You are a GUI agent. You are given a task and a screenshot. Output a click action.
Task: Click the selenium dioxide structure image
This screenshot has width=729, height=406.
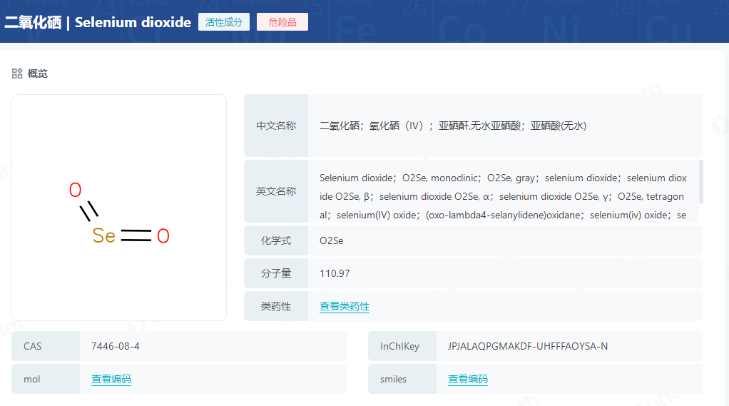point(119,208)
